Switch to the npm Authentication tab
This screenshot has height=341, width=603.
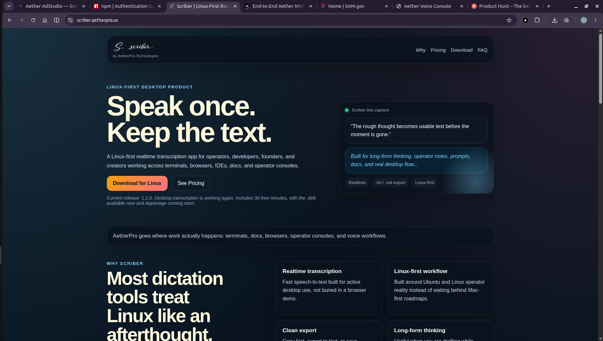click(x=127, y=6)
